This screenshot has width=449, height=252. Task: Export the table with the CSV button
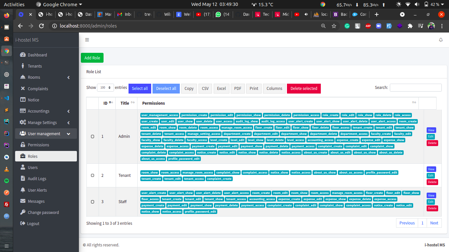[205, 88]
